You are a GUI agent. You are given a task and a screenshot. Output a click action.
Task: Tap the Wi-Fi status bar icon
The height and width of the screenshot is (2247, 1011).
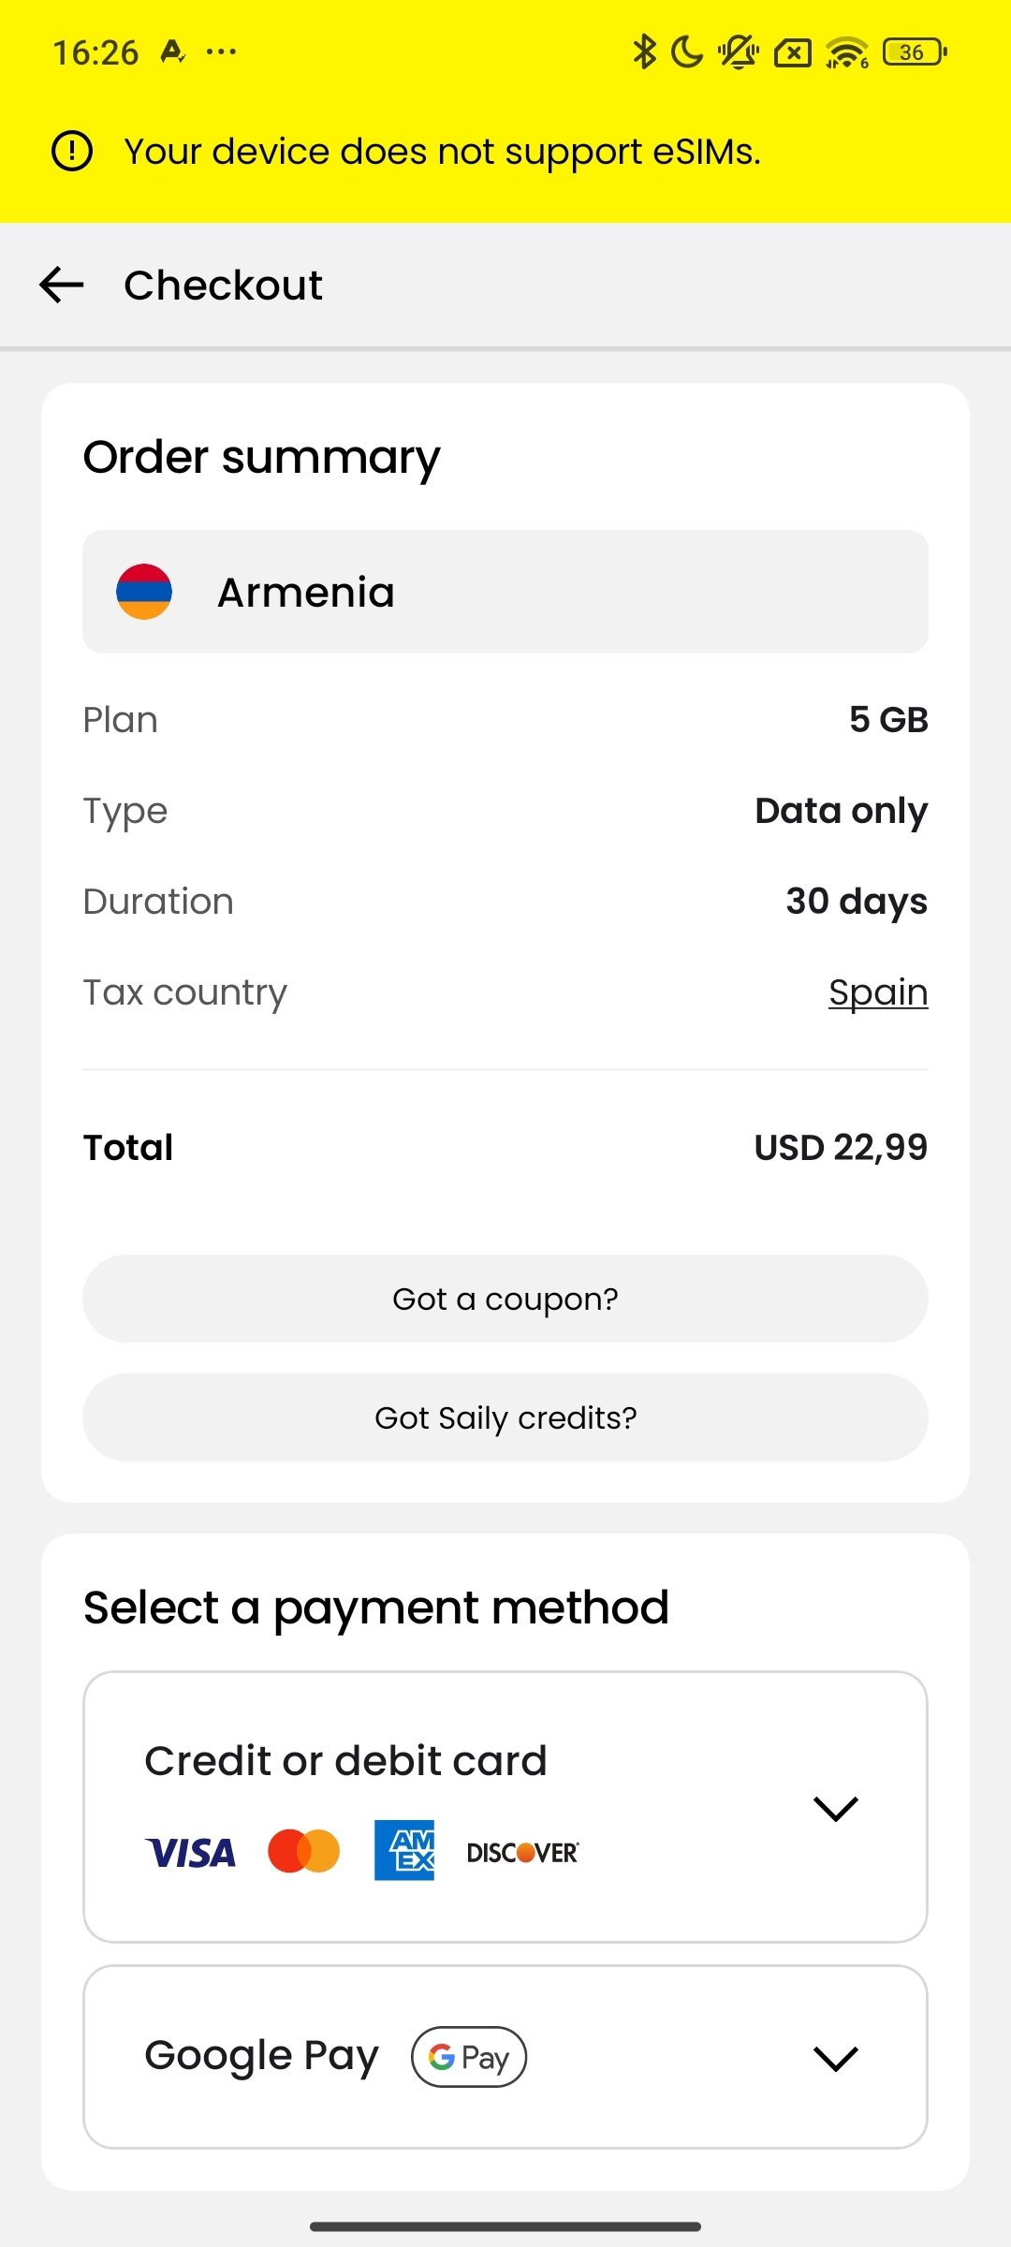pos(847,52)
